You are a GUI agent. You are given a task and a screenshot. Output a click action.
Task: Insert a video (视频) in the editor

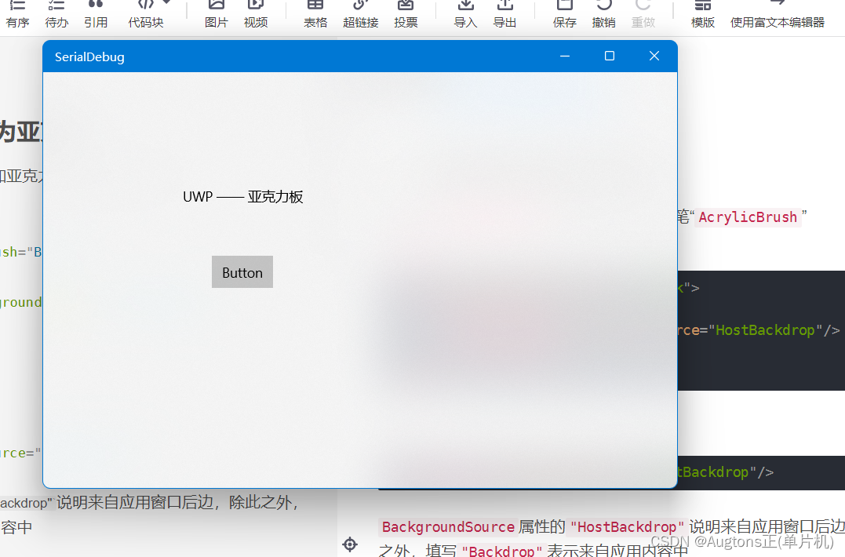coord(256,15)
